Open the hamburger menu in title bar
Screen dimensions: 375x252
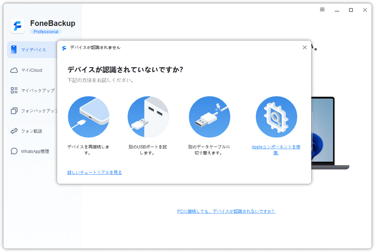322,9
